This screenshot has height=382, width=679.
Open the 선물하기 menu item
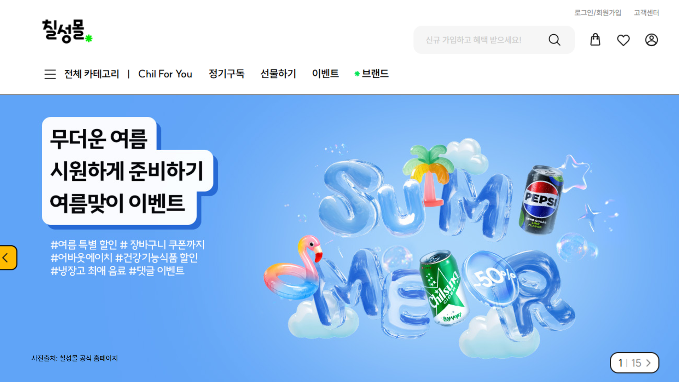pos(278,74)
